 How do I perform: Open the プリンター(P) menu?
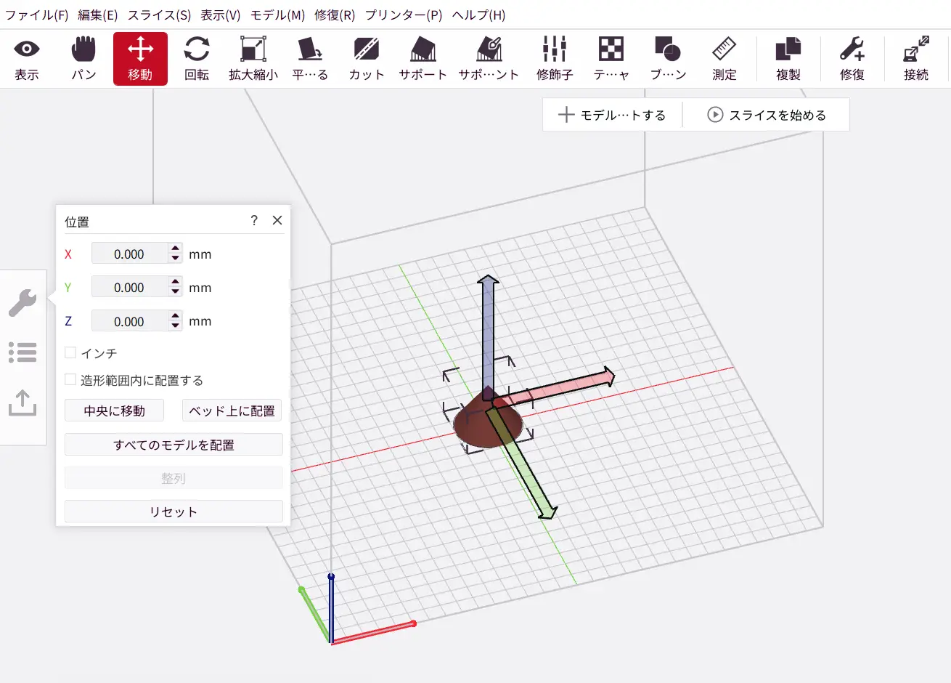tap(403, 15)
